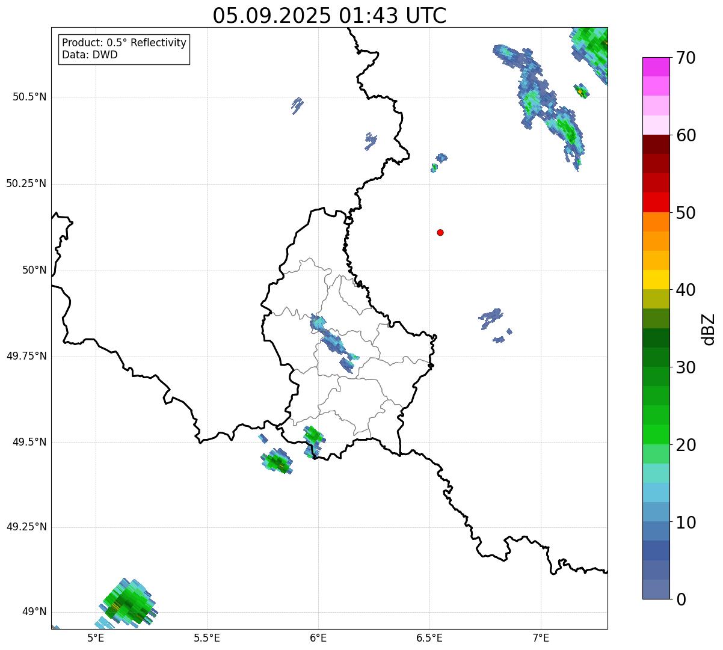Screen dimensions: 723x650
Task: Click the colorbar tick label 60
Action: [686, 135]
